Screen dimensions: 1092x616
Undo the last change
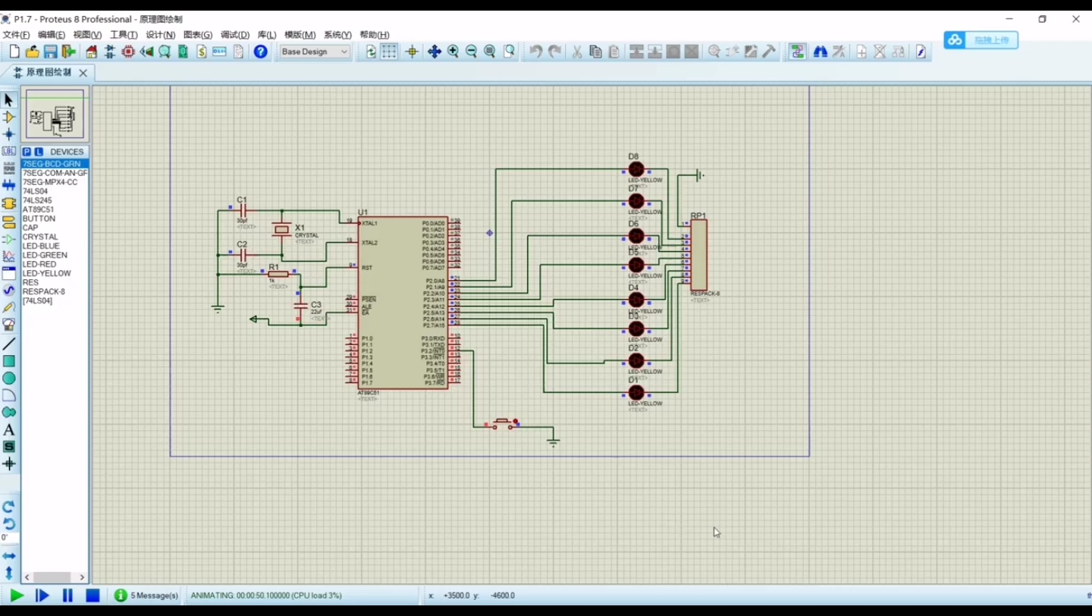[x=536, y=52]
